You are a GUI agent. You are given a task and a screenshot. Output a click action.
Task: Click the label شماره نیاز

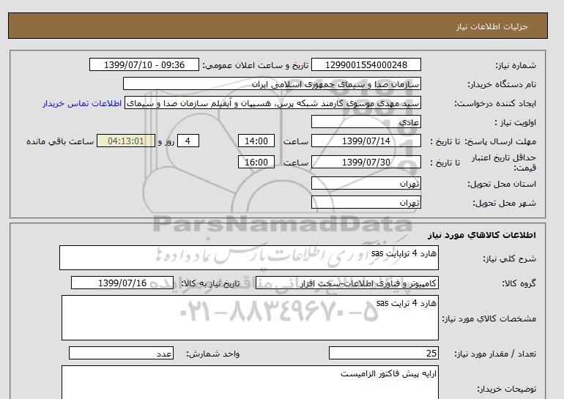tap(516, 65)
